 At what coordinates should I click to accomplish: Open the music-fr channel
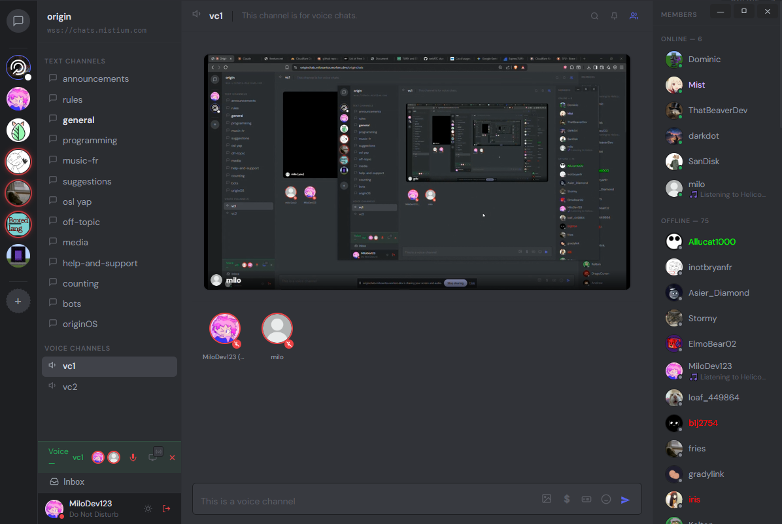pos(109,161)
